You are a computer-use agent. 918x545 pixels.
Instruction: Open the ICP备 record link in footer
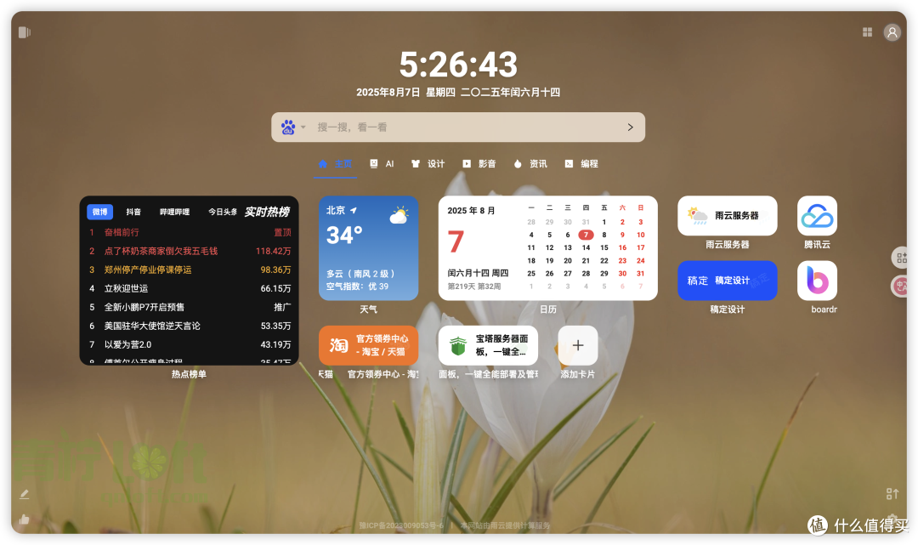(x=401, y=525)
